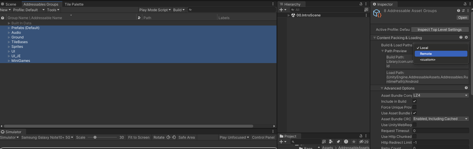Click the Project panel's favorites star icon
473x149 pixels.
[x=354, y=142]
